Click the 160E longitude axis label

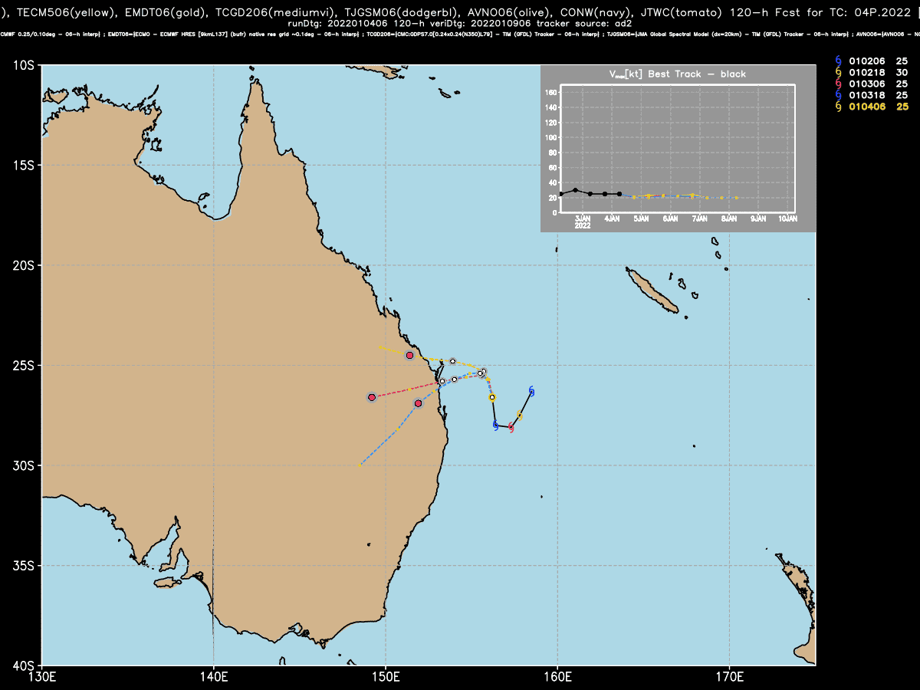point(557,676)
